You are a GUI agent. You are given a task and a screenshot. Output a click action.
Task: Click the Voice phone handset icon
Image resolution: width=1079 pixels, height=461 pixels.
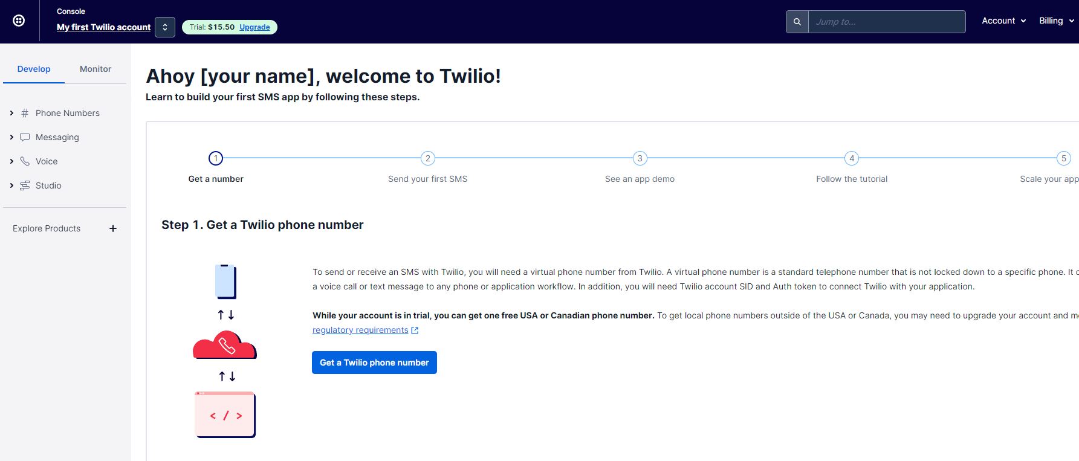[25, 161]
